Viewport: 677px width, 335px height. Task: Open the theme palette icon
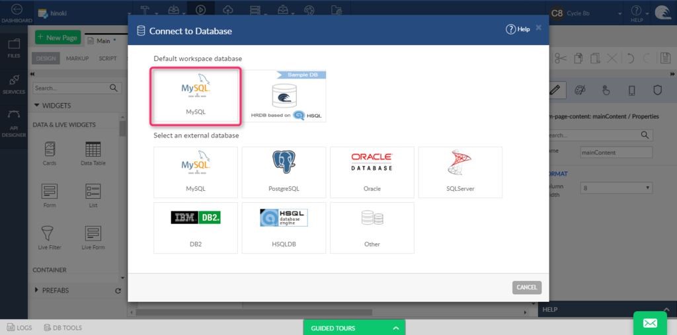[x=309, y=9]
